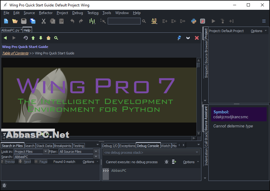270x191 pixels.
Task: Cut selection with scissors icon
Action: 44,21
